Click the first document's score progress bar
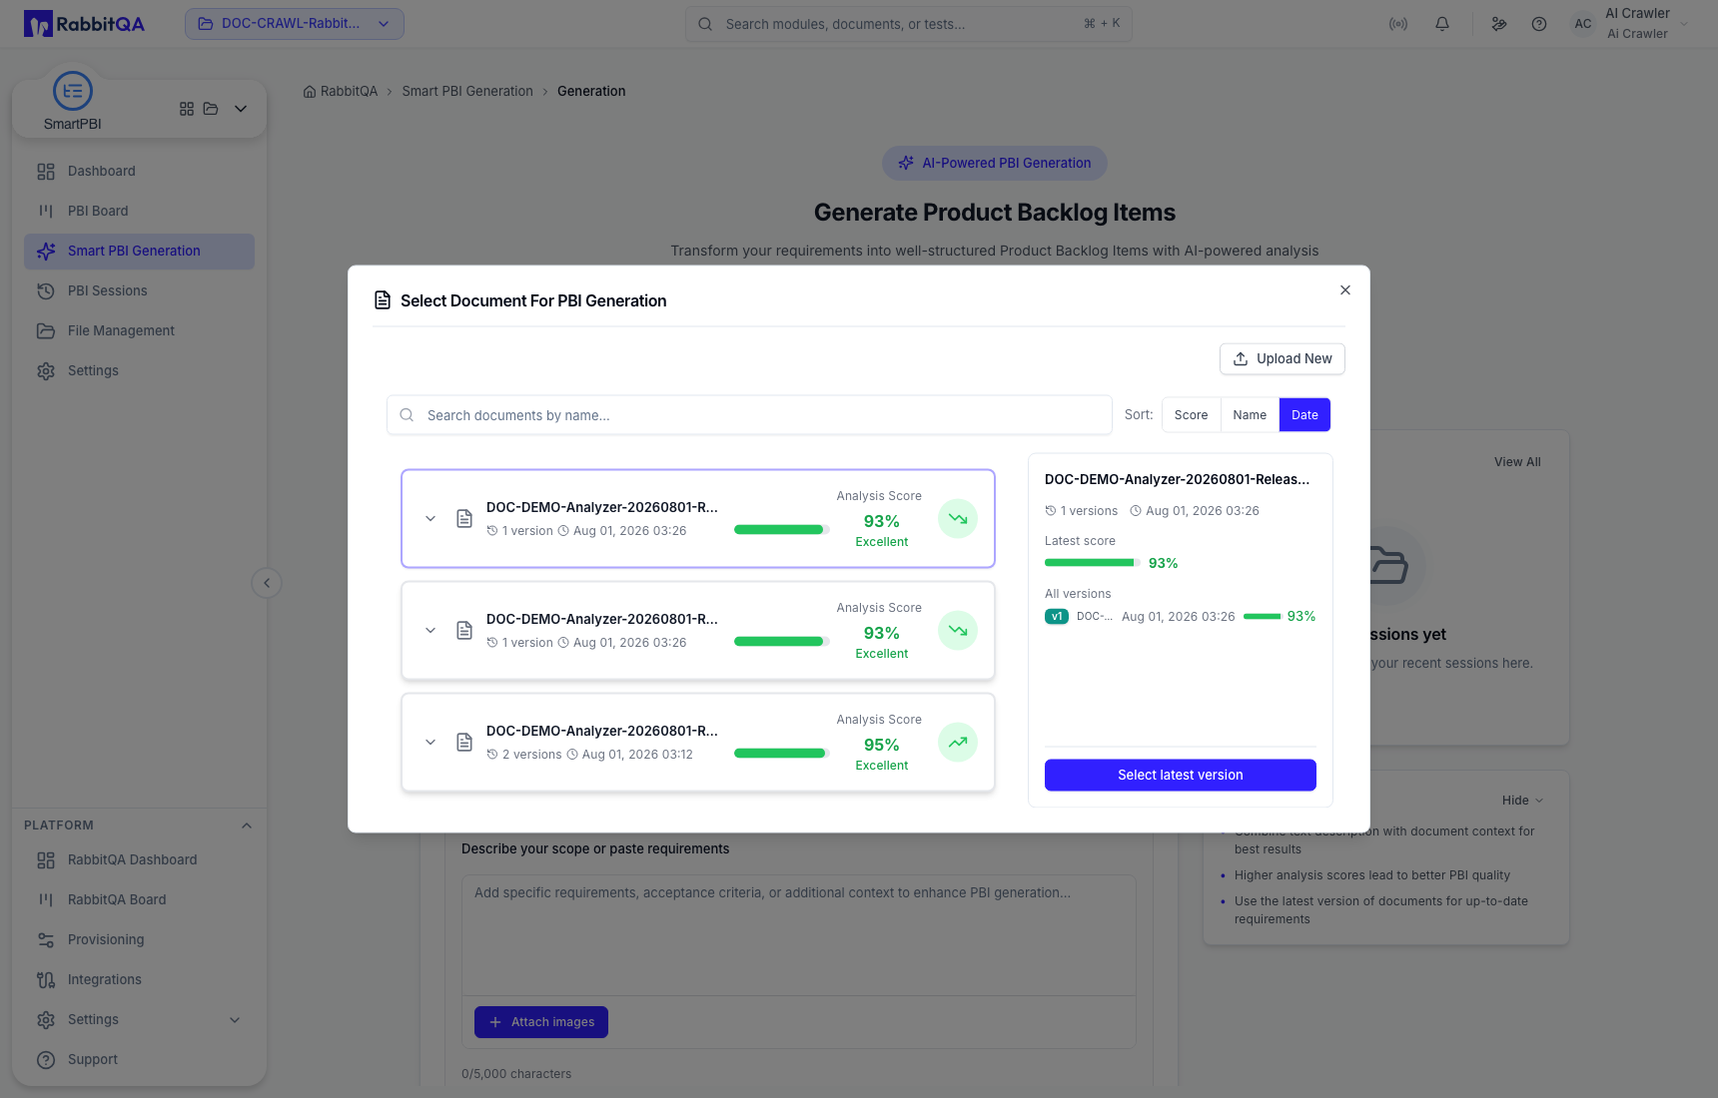 781,530
